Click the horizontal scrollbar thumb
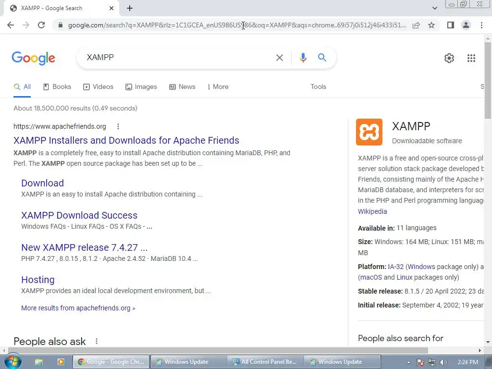 pyautogui.click(x=218, y=350)
